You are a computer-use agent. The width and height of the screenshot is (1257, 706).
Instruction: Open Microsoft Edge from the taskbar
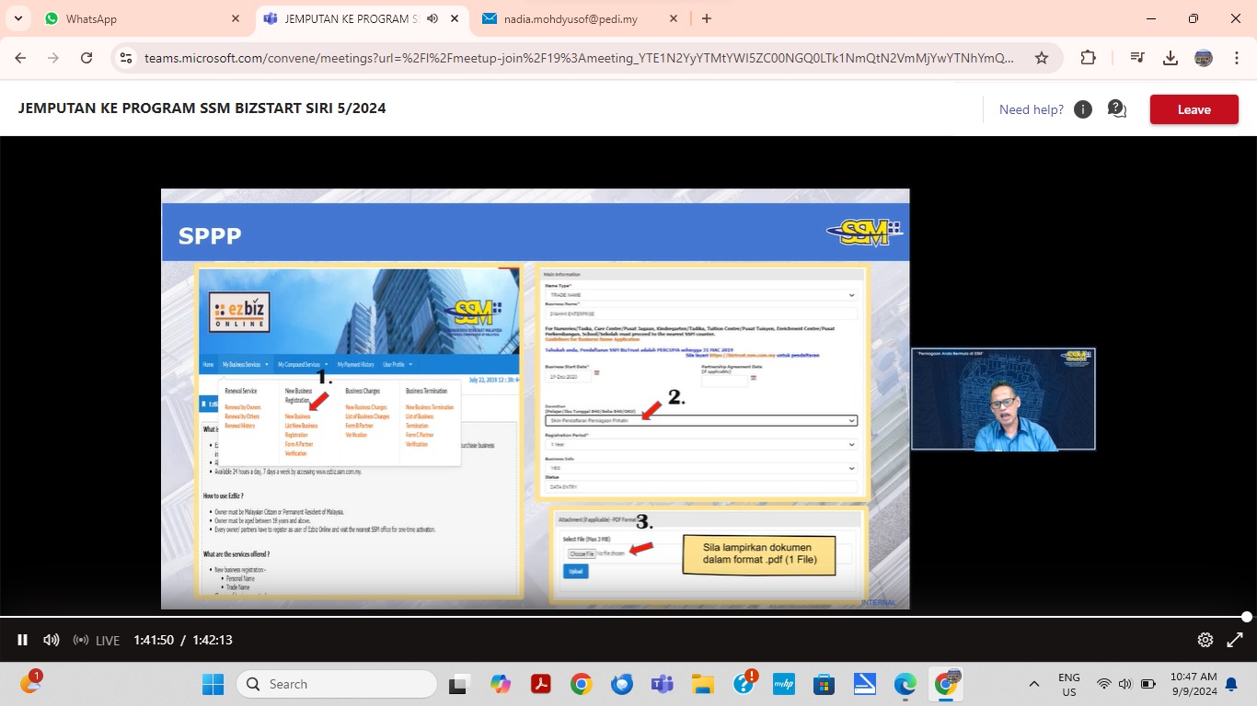click(905, 684)
